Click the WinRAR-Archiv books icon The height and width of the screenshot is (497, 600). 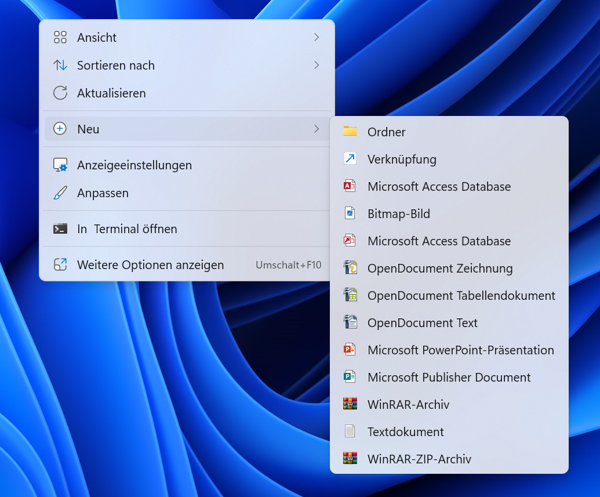350,404
